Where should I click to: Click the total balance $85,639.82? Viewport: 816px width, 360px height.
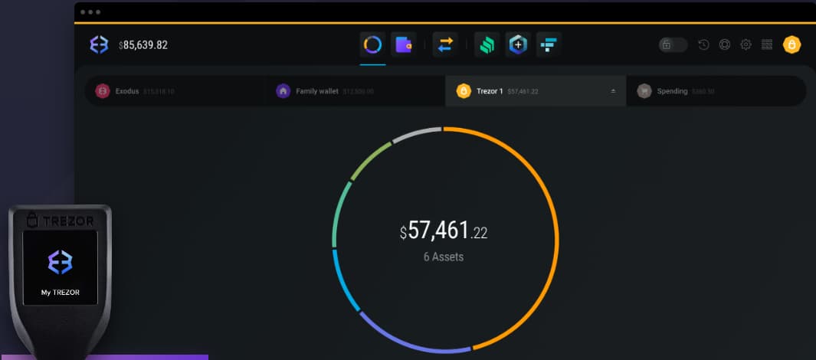click(x=143, y=45)
